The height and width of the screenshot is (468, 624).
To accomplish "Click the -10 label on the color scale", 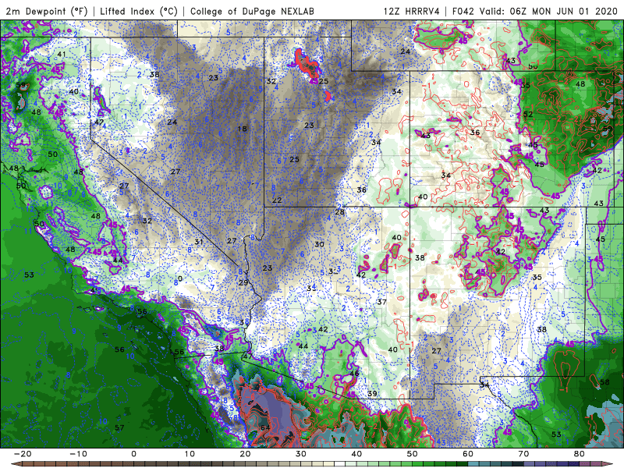I will coord(77,454).
